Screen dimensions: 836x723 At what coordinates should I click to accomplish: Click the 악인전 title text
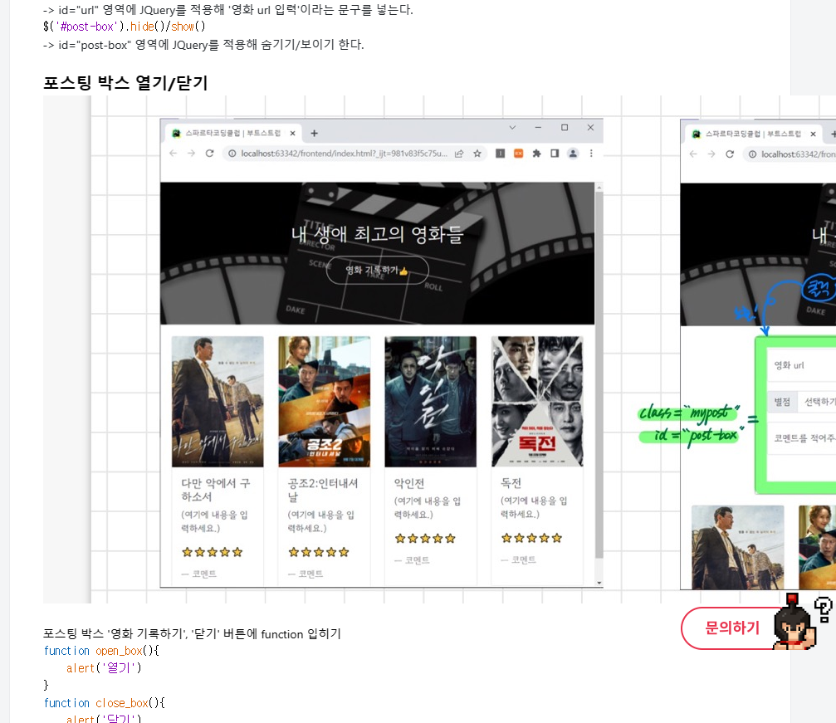[409, 483]
